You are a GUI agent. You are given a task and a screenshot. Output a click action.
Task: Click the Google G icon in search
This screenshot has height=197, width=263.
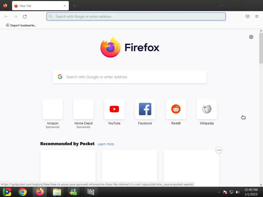click(60, 77)
